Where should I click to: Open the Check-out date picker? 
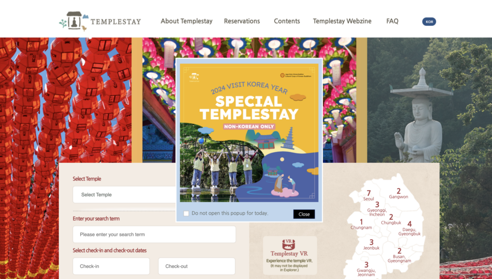point(197,266)
